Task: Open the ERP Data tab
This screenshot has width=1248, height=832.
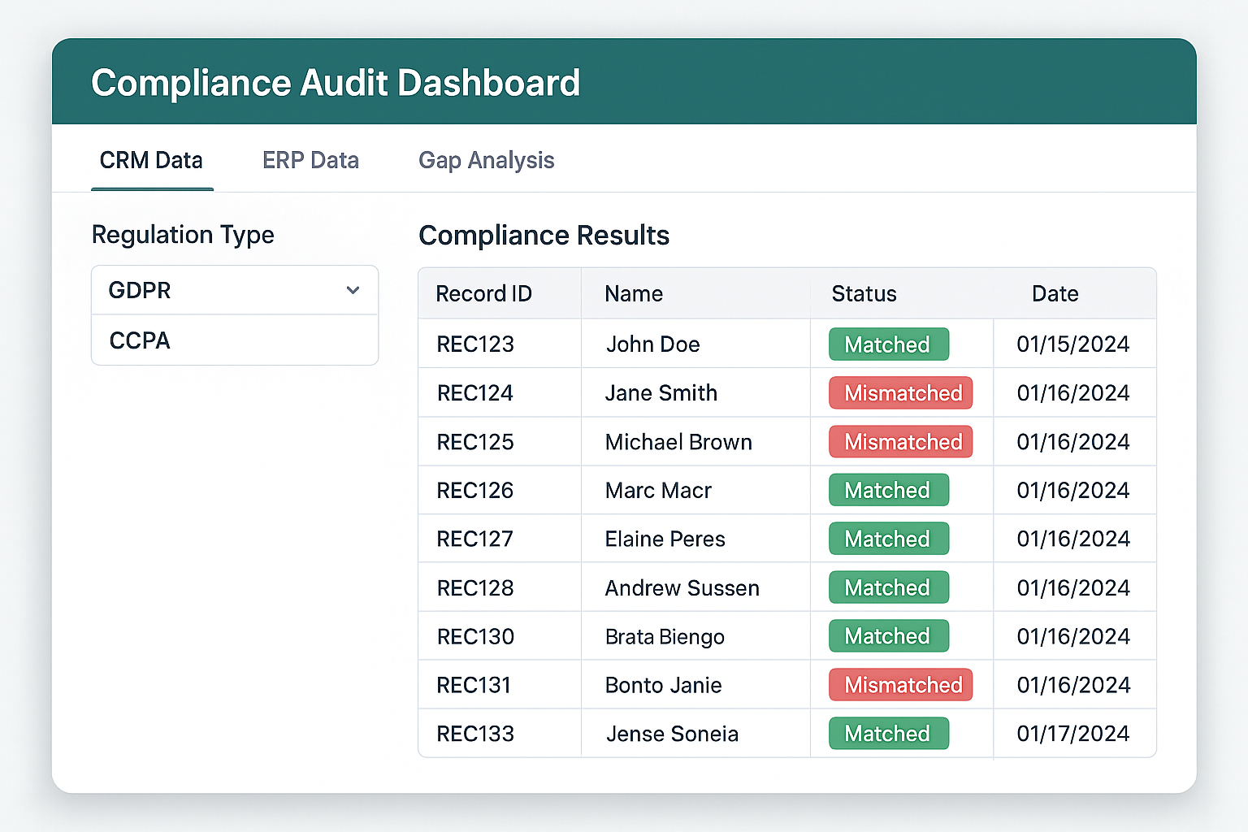Action: click(x=310, y=161)
